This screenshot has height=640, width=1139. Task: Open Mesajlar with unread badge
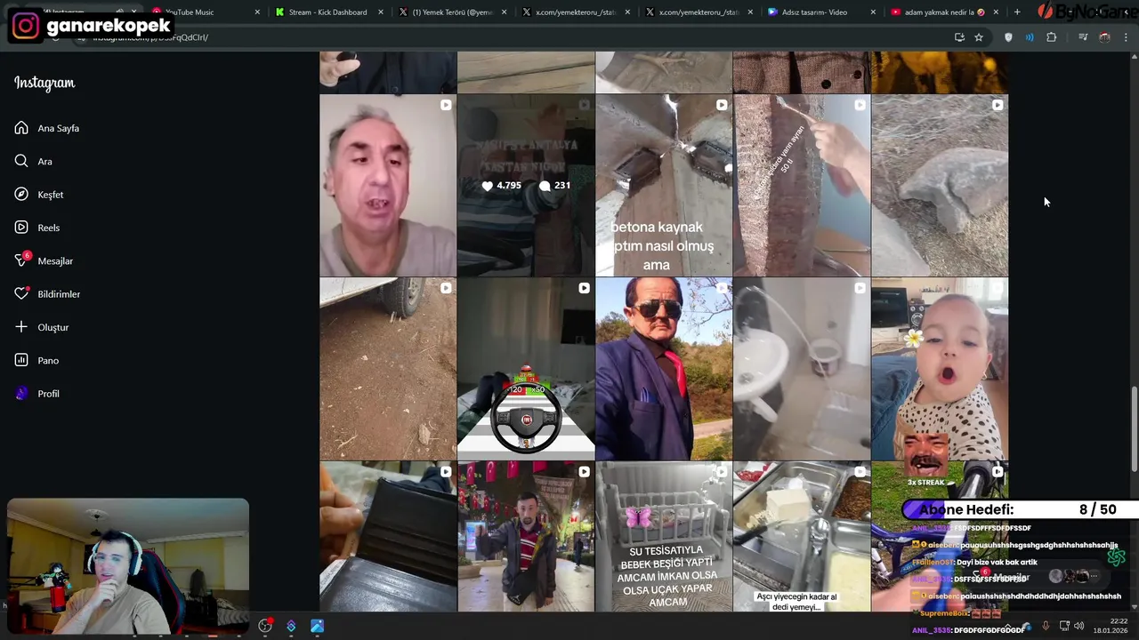44,260
